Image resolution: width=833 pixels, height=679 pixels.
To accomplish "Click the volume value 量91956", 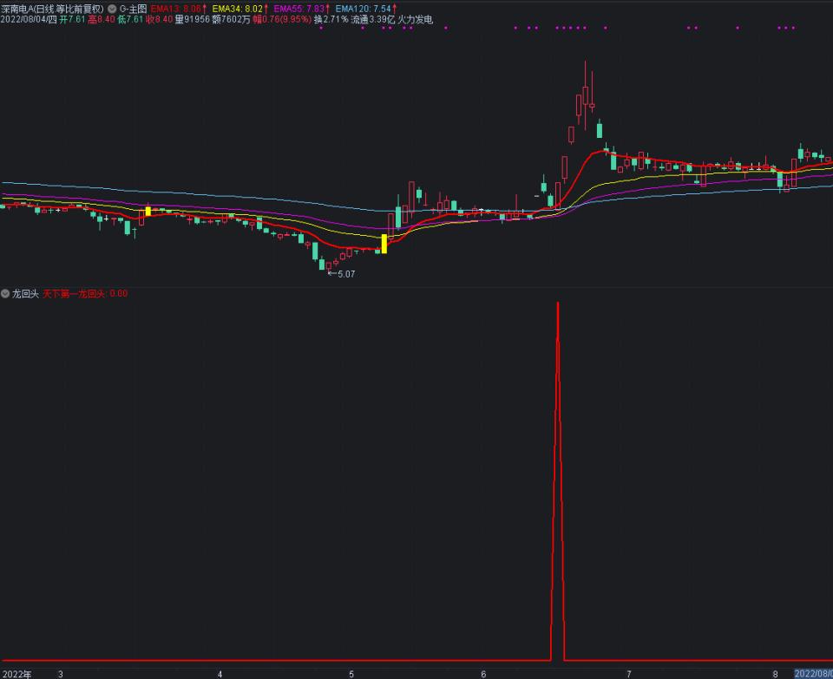I will point(193,20).
